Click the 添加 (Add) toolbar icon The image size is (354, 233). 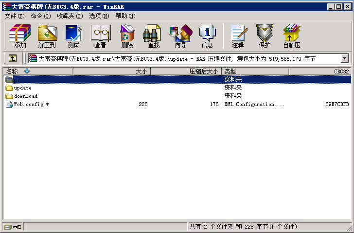coord(20,36)
